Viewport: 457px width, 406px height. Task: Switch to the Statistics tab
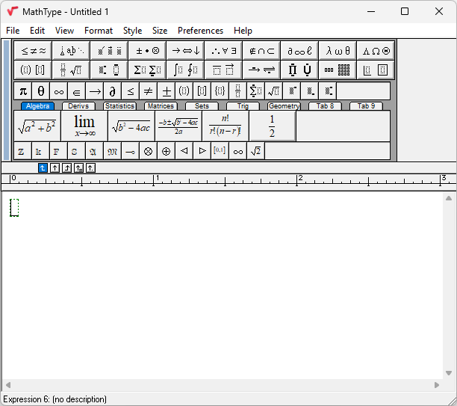[119, 106]
